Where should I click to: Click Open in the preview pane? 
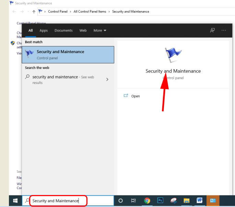coord(135,96)
